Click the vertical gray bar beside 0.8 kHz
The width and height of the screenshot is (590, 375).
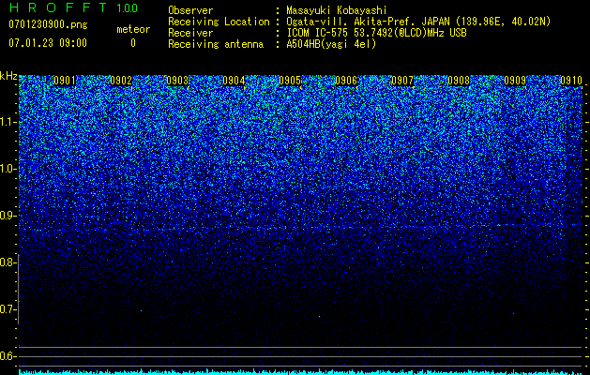[x=18, y=289]
